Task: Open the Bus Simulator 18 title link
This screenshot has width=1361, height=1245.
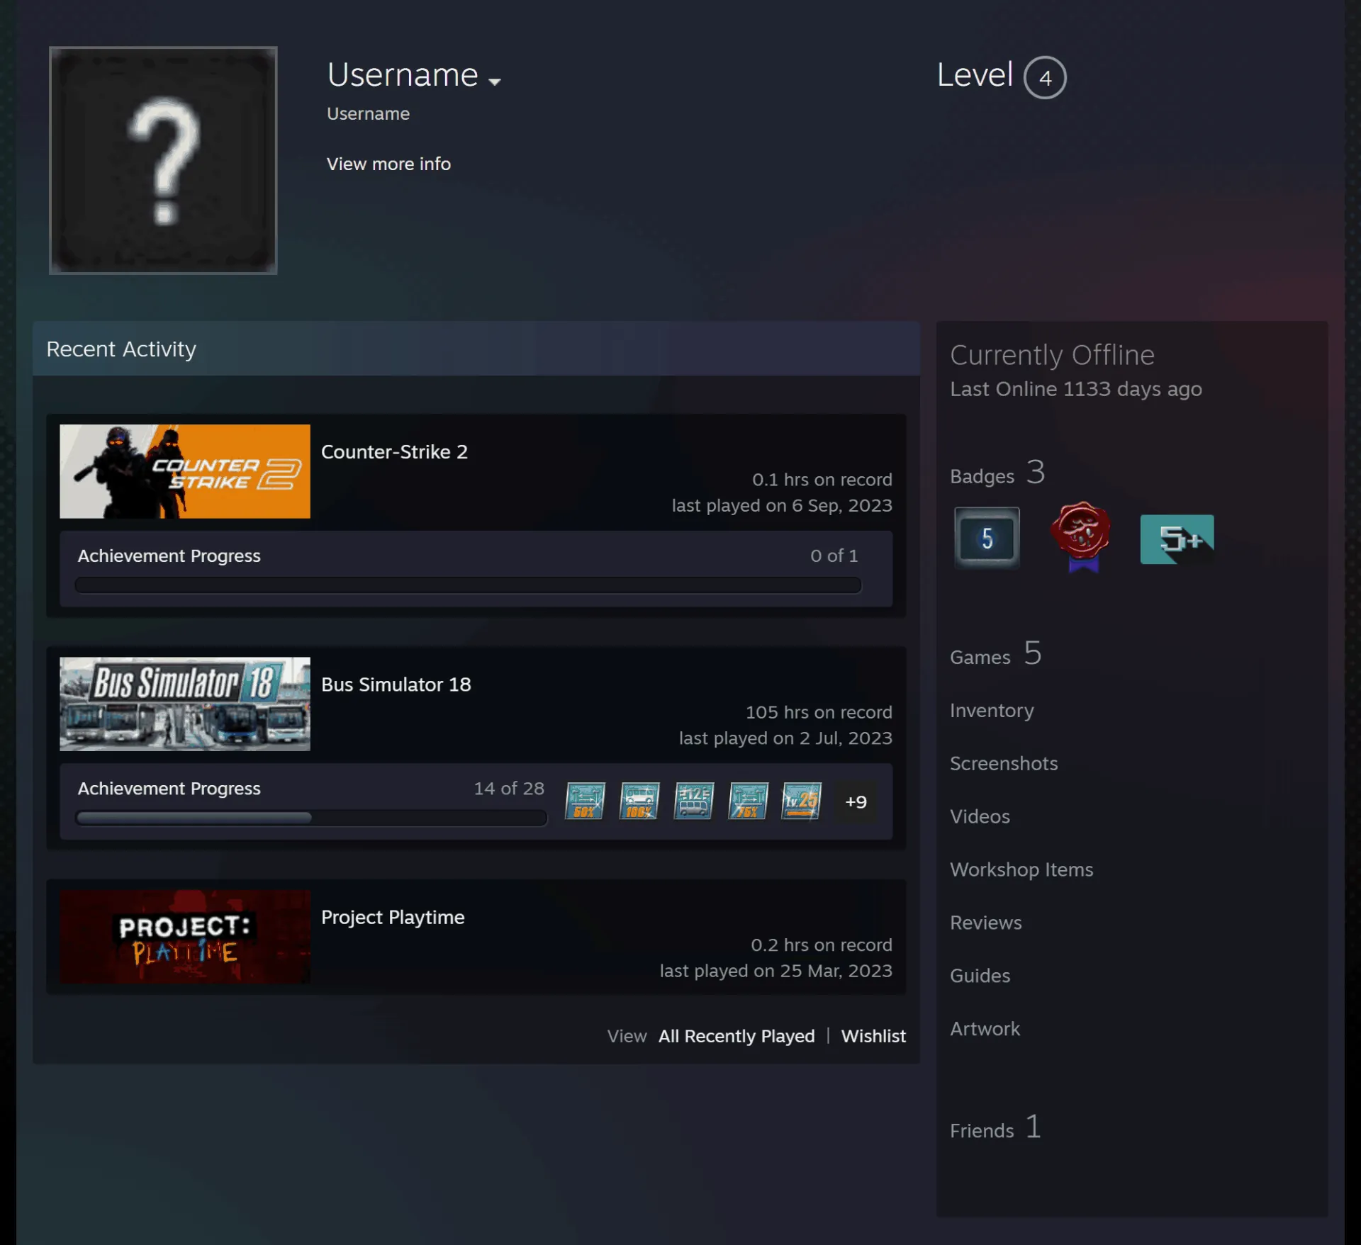Action: 396,684
